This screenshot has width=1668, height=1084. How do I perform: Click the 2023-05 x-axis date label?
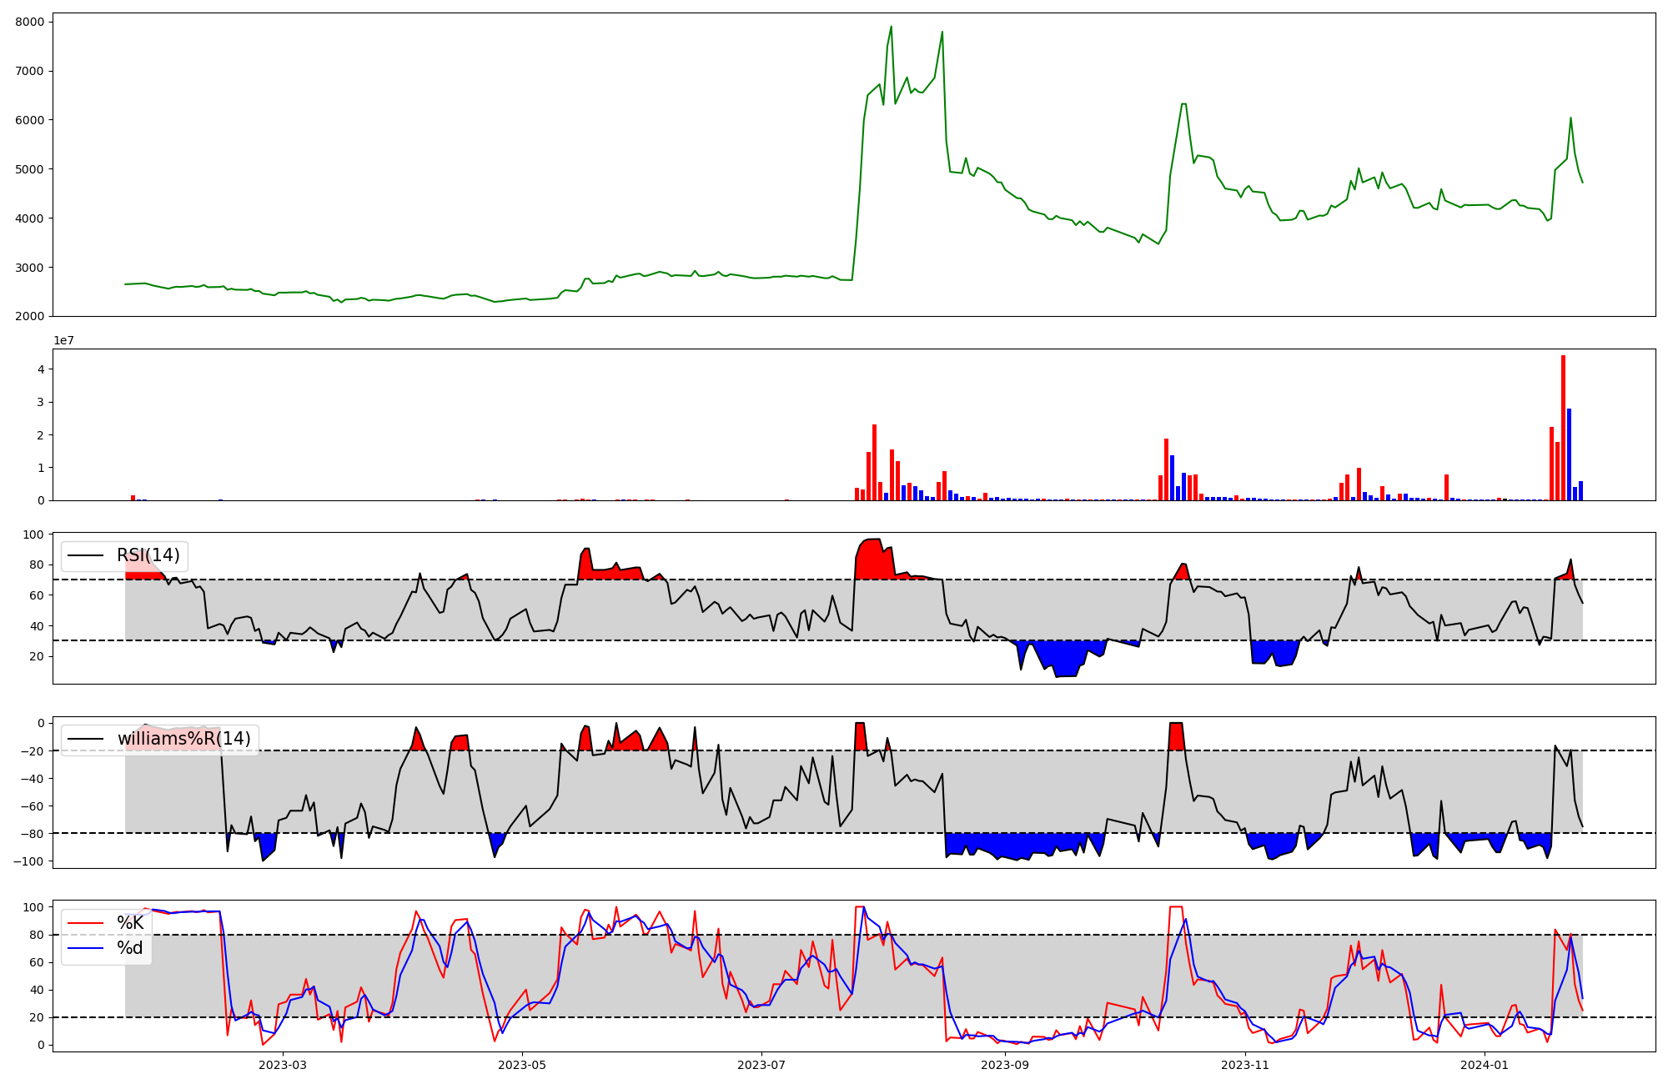pos(522,1065)
